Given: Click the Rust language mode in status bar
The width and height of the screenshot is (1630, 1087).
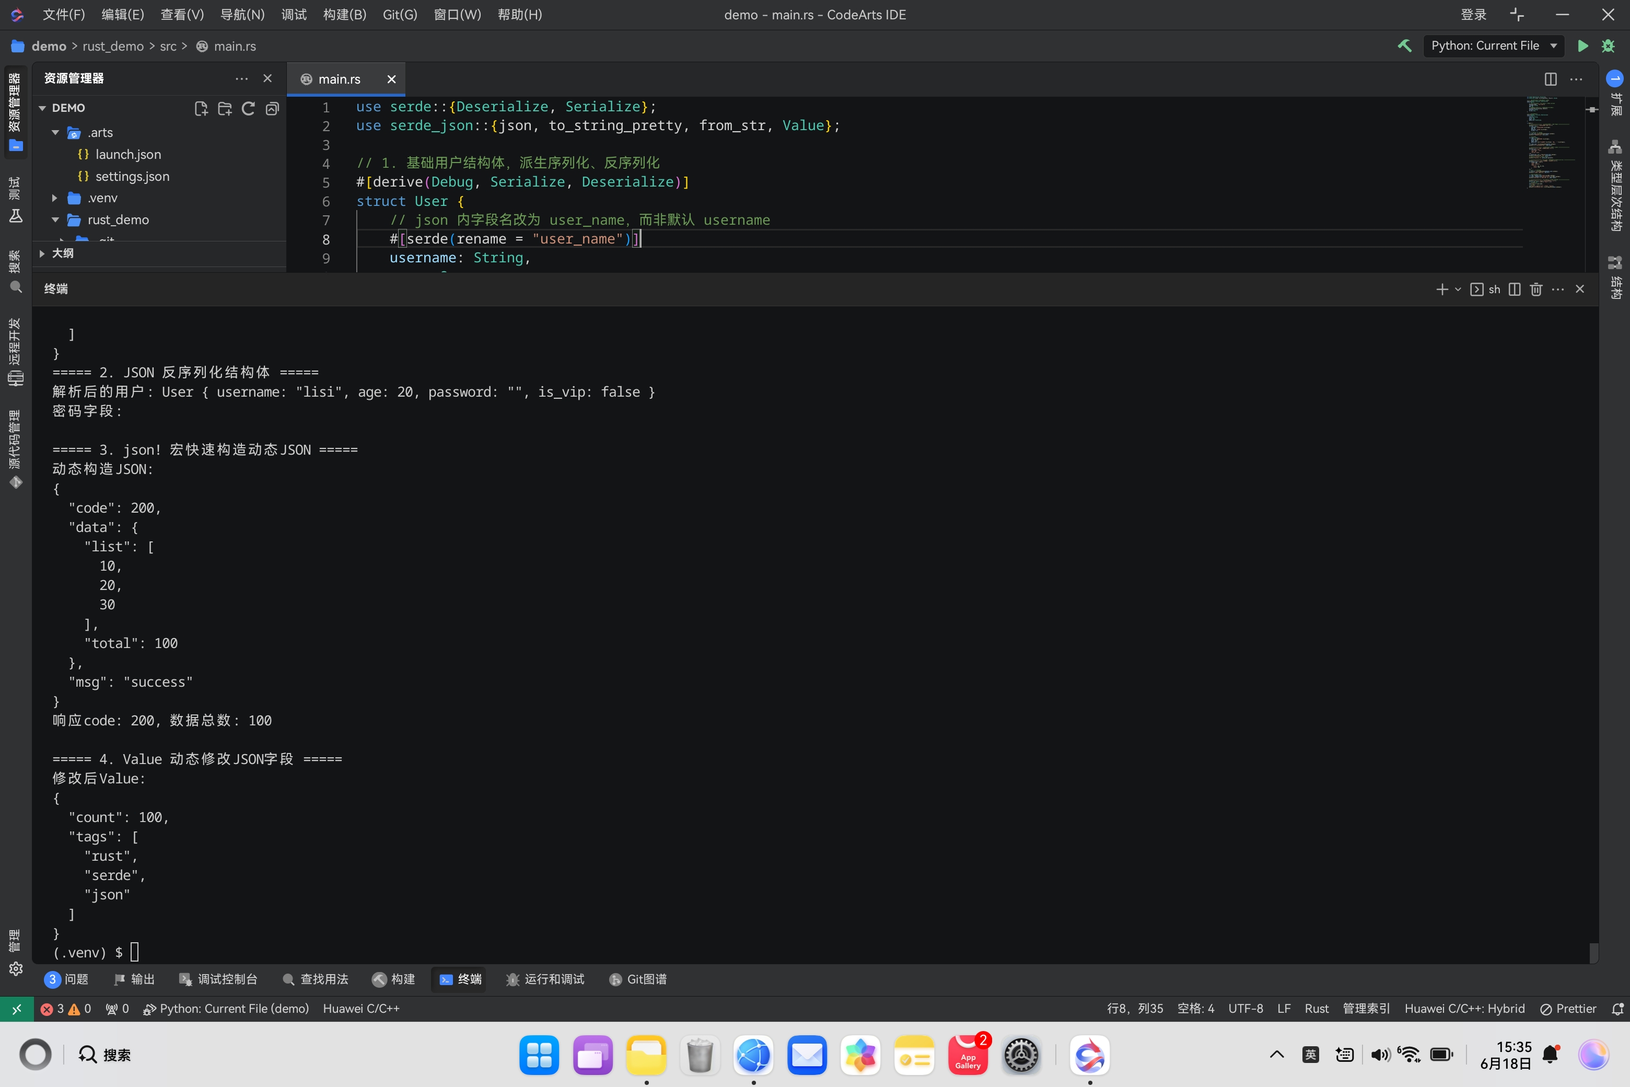Looking at the screenshot, I should coord(1316,1009).
